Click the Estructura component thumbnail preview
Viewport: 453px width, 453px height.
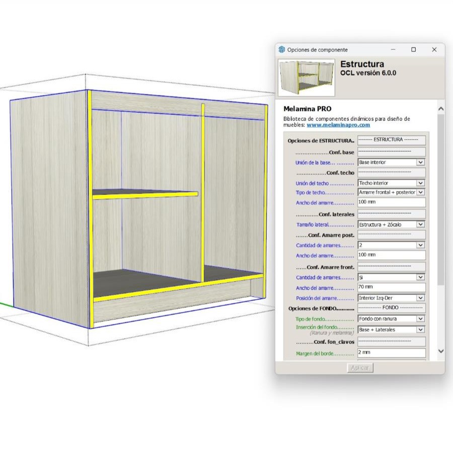click(x=306, y=78)
